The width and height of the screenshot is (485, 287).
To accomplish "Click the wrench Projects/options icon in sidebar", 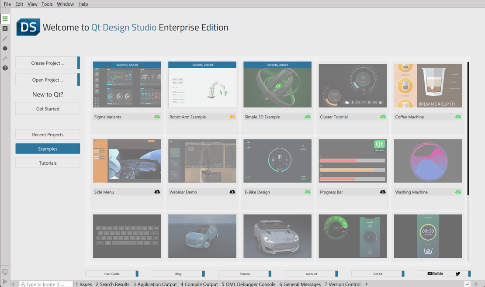I will pyautogui.click(x=5, y=58).
